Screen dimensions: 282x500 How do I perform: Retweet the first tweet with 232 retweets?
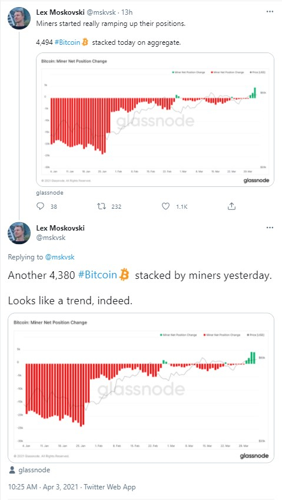101,206
